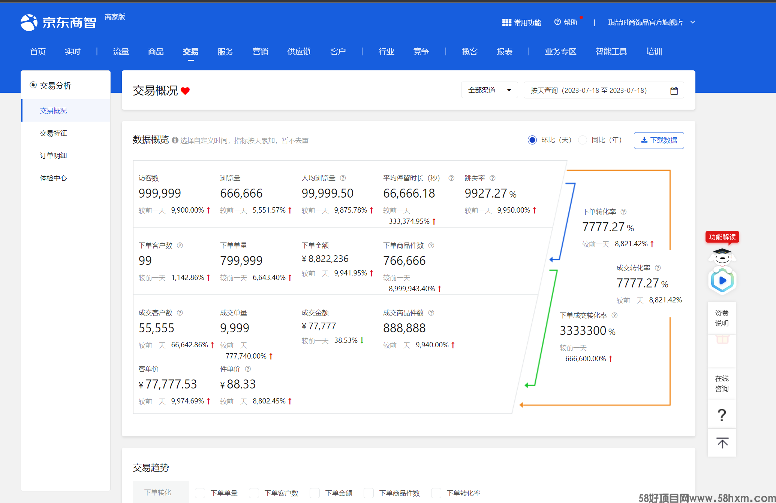Viewport: 776px width, 503px height.
Task: Switch to the 流量 tab
Action: click(121, 52)
